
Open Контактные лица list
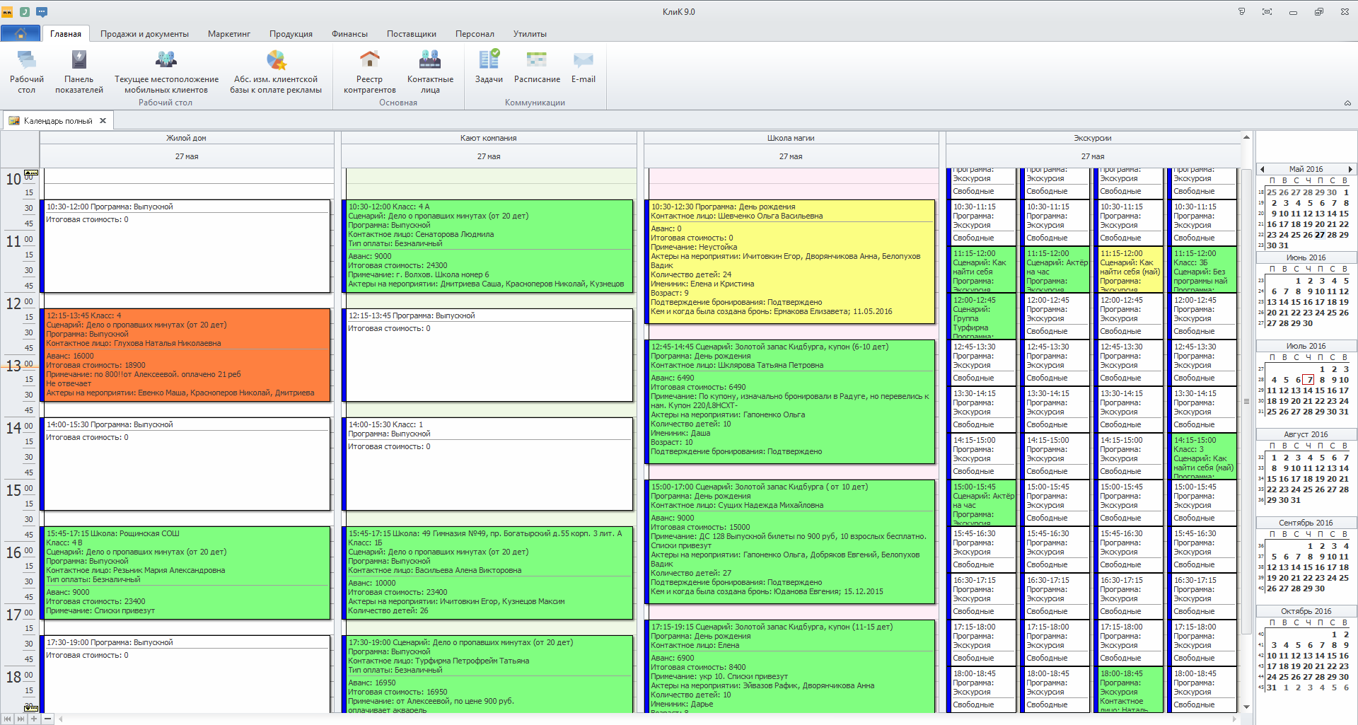430,71
